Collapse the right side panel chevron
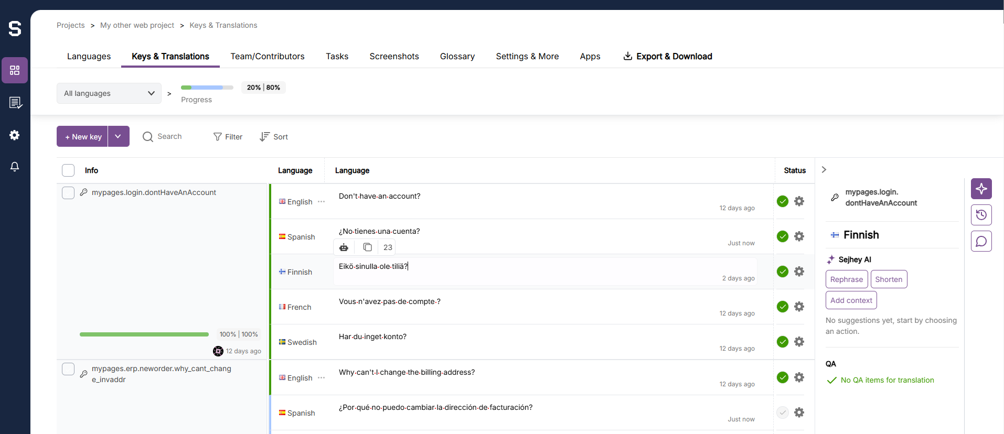This screenshot has width=1004, height=434. (824, 170)
